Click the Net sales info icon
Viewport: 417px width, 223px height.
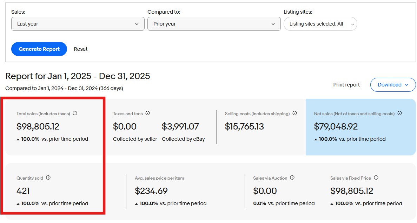click(x=399, y=113)
